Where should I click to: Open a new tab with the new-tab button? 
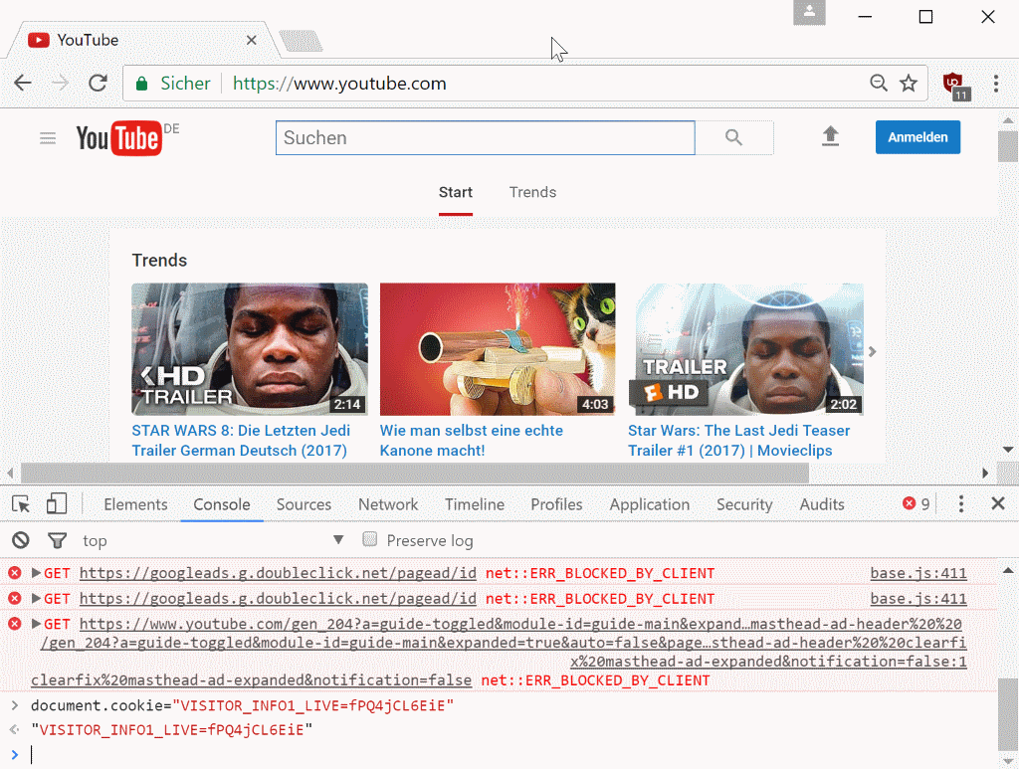[301, 41]
